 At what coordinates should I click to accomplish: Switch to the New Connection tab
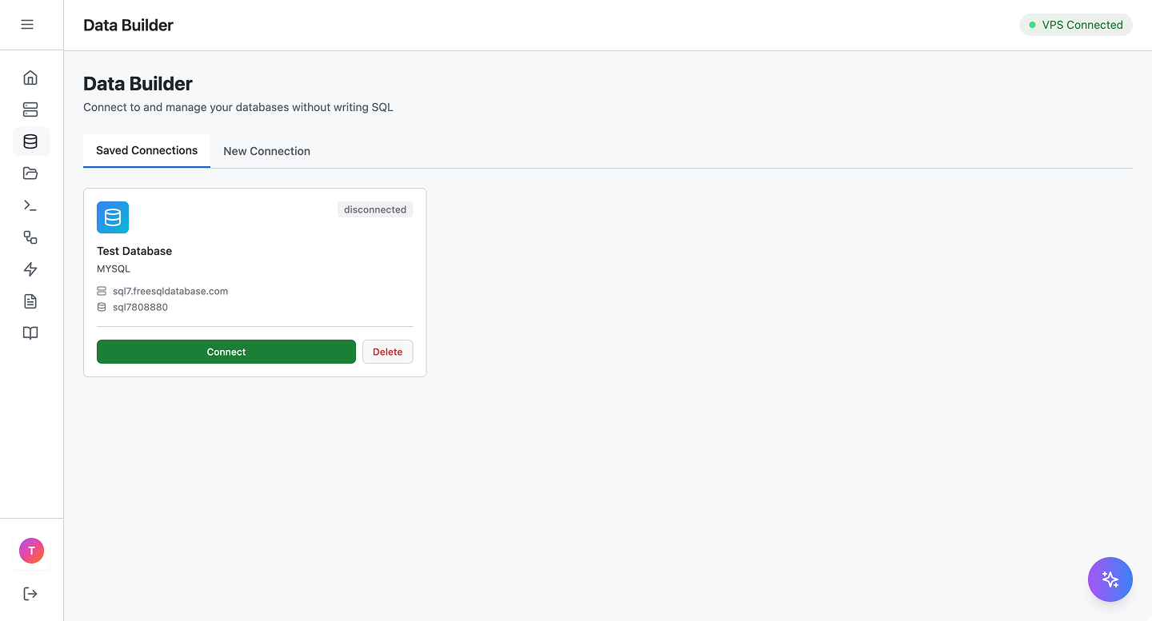[x=266, y=151]
